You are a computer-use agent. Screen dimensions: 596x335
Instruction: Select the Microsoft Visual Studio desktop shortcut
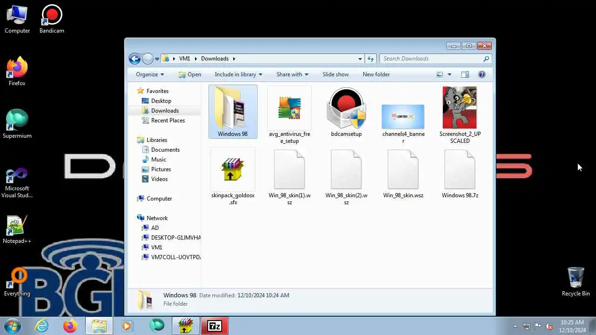pos(17,183)
